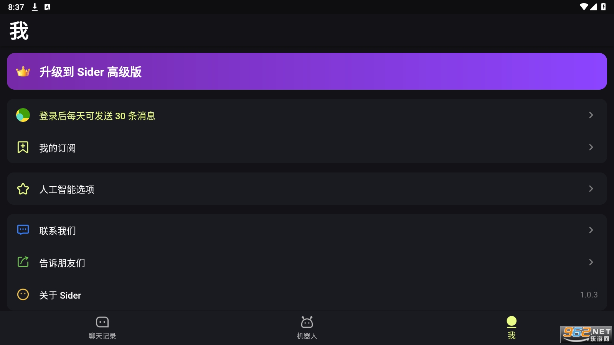Tap the version number 1.0.3
614x345 pixels.
[x=589, y=295]
